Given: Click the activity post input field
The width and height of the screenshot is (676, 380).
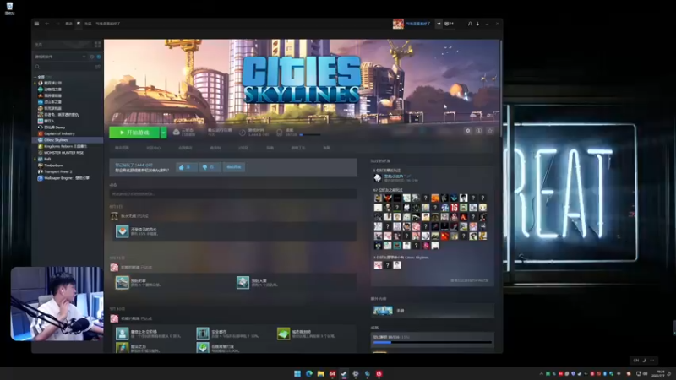Looking at the screenshot, I should [x=233, y=194].
